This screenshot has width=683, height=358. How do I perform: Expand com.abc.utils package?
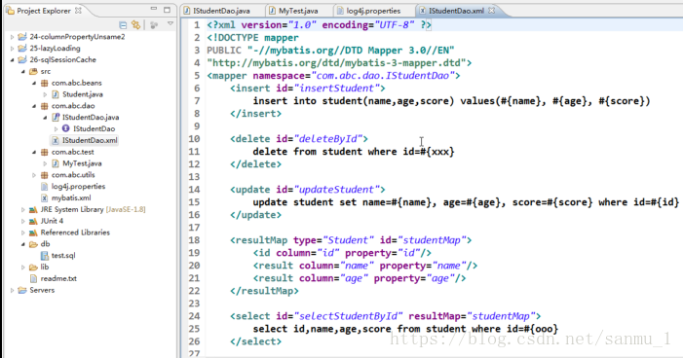(34, 175)
